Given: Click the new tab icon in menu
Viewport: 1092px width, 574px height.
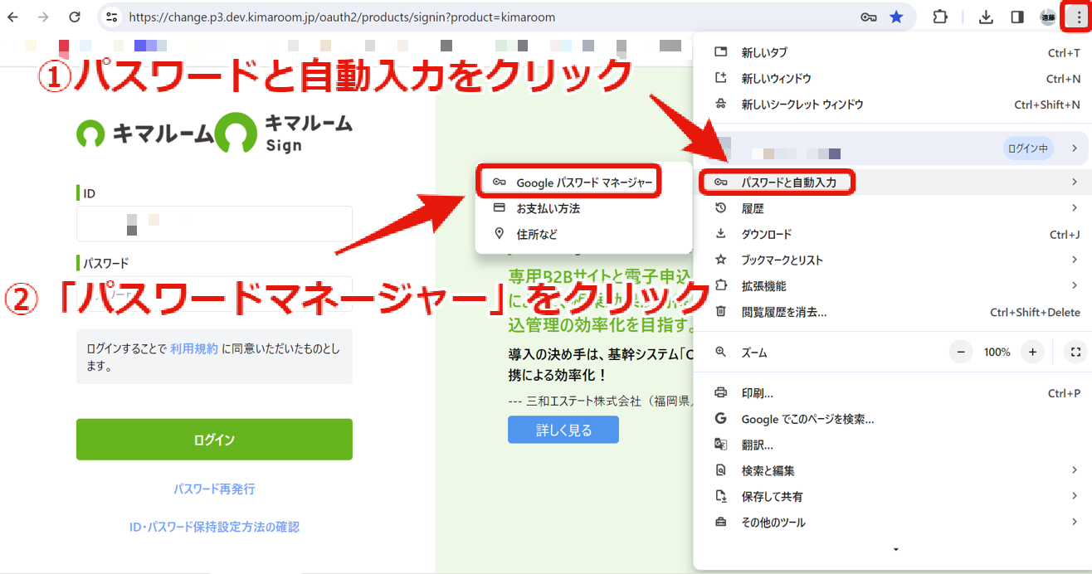Looking at the screenshot, I should pyautogui.click(x=720, y=52).
